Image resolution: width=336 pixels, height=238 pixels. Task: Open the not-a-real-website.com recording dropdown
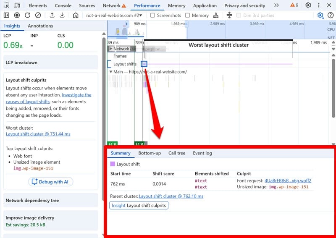114,15
